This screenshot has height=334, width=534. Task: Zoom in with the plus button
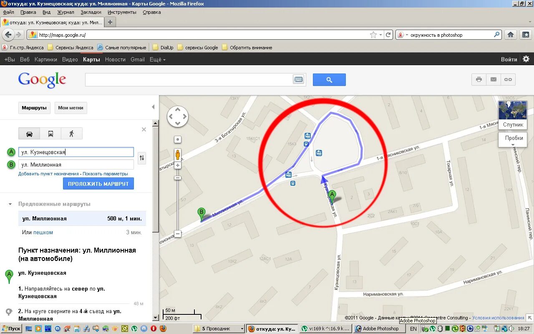coord(178,165)
